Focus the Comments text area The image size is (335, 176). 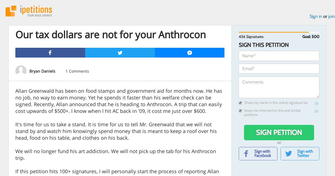pyautogui.click(x=279, y=87)
